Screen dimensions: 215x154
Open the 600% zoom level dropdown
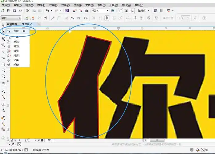[x=107, y=10]
